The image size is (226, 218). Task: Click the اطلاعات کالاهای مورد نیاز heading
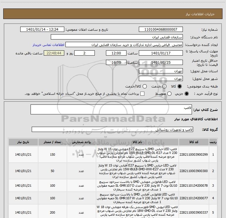[x=196, y=119]
